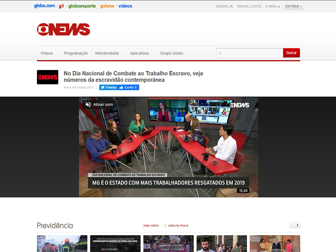Click the previous carousel arrow
Screen dimensions: 336x252
tap(292, 225)
